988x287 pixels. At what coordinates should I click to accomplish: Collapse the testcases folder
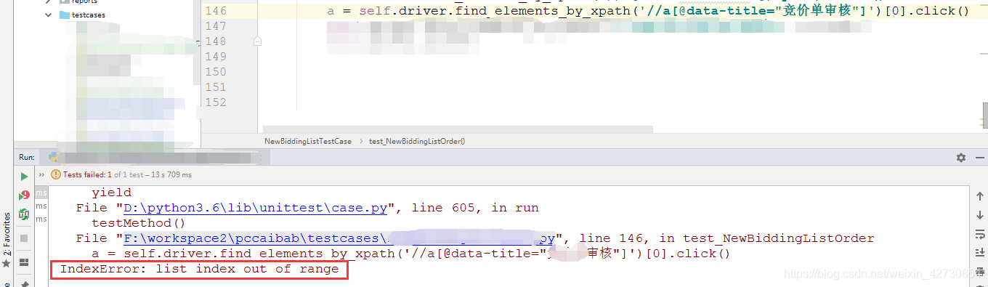coord(48,14)
